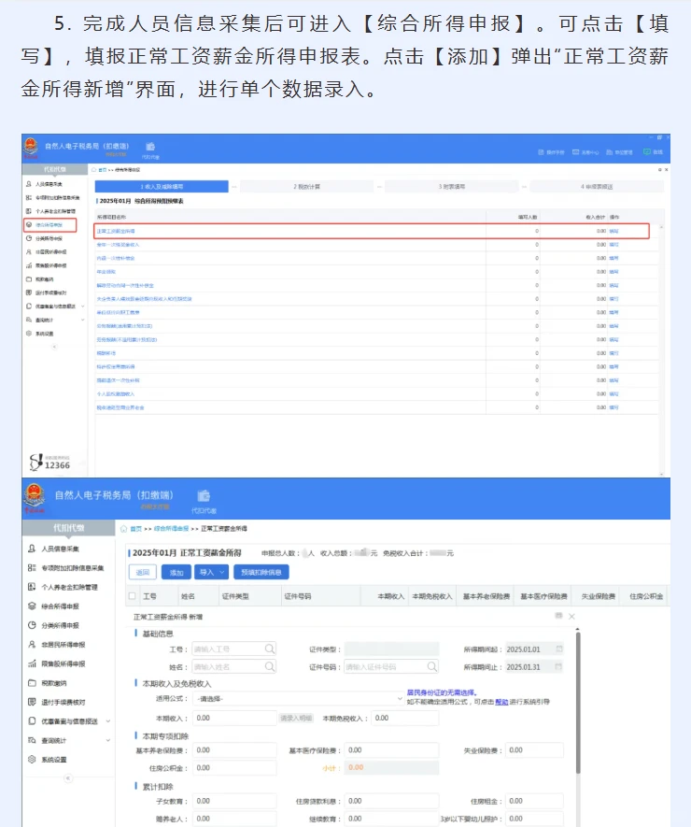Maximize the 正常工资薪金所得 新增 dialog
Image resolution: width=691 pixels, height=827 pixels.
click(x=558, y=616)
